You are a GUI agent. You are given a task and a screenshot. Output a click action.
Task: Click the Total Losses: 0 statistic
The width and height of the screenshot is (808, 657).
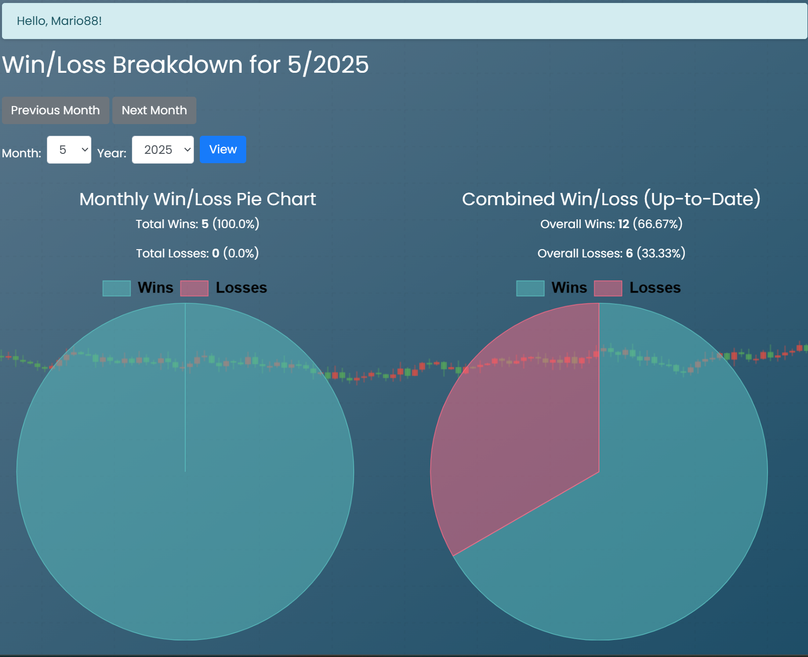(x=197, y=254)
